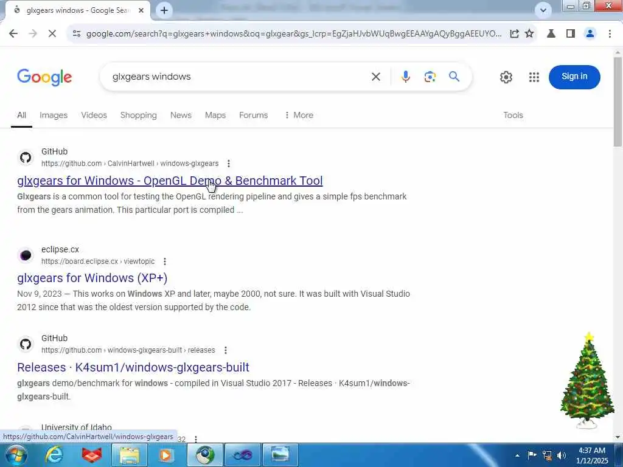
Task: Open Google quick settings gear
Action: 506,77
